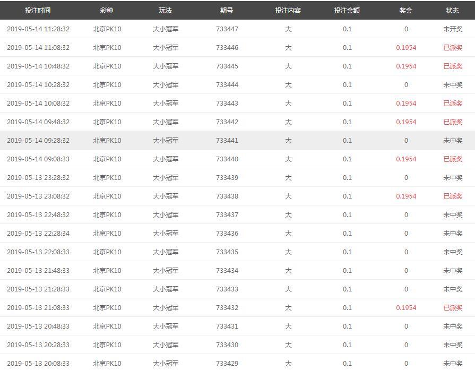
Task: Select the highlighted row for period 733441
Action: click(227, 141)
